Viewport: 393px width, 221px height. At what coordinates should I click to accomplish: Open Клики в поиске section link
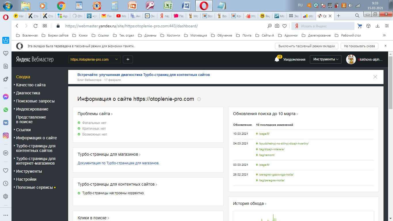pyautogui.click(x=93, y=218)
